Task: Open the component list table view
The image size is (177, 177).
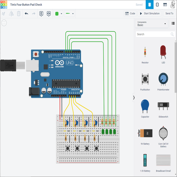Action: point(165,5)
